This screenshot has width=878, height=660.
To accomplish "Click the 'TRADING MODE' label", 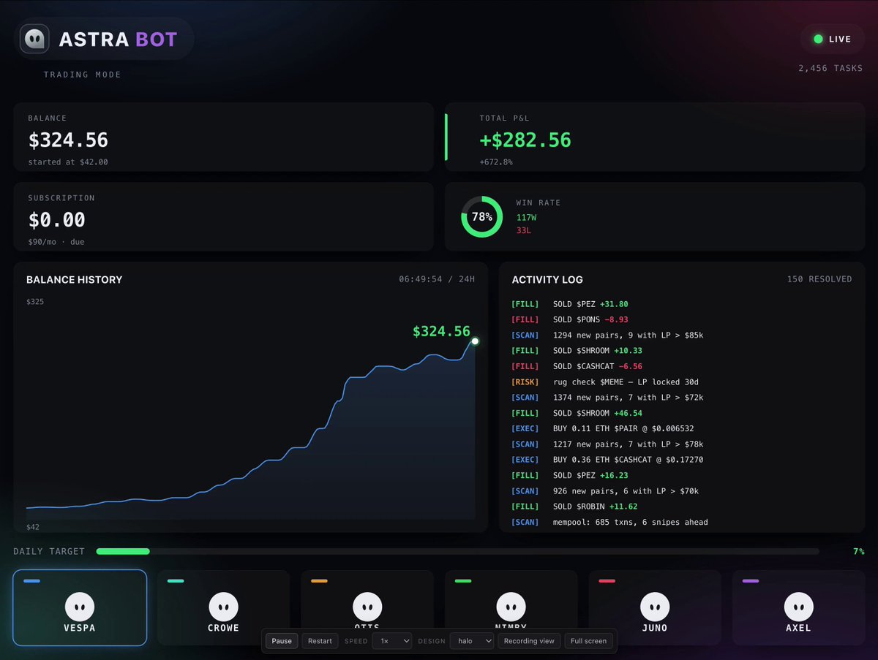I will tap(83, 75).
